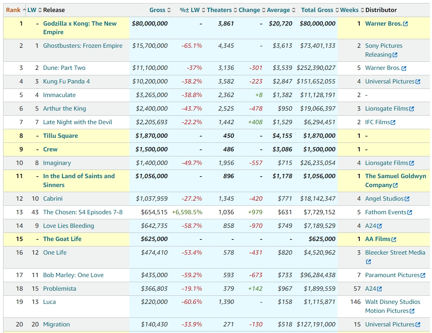Click external link icon beside Fathom Events

point(410,212)
